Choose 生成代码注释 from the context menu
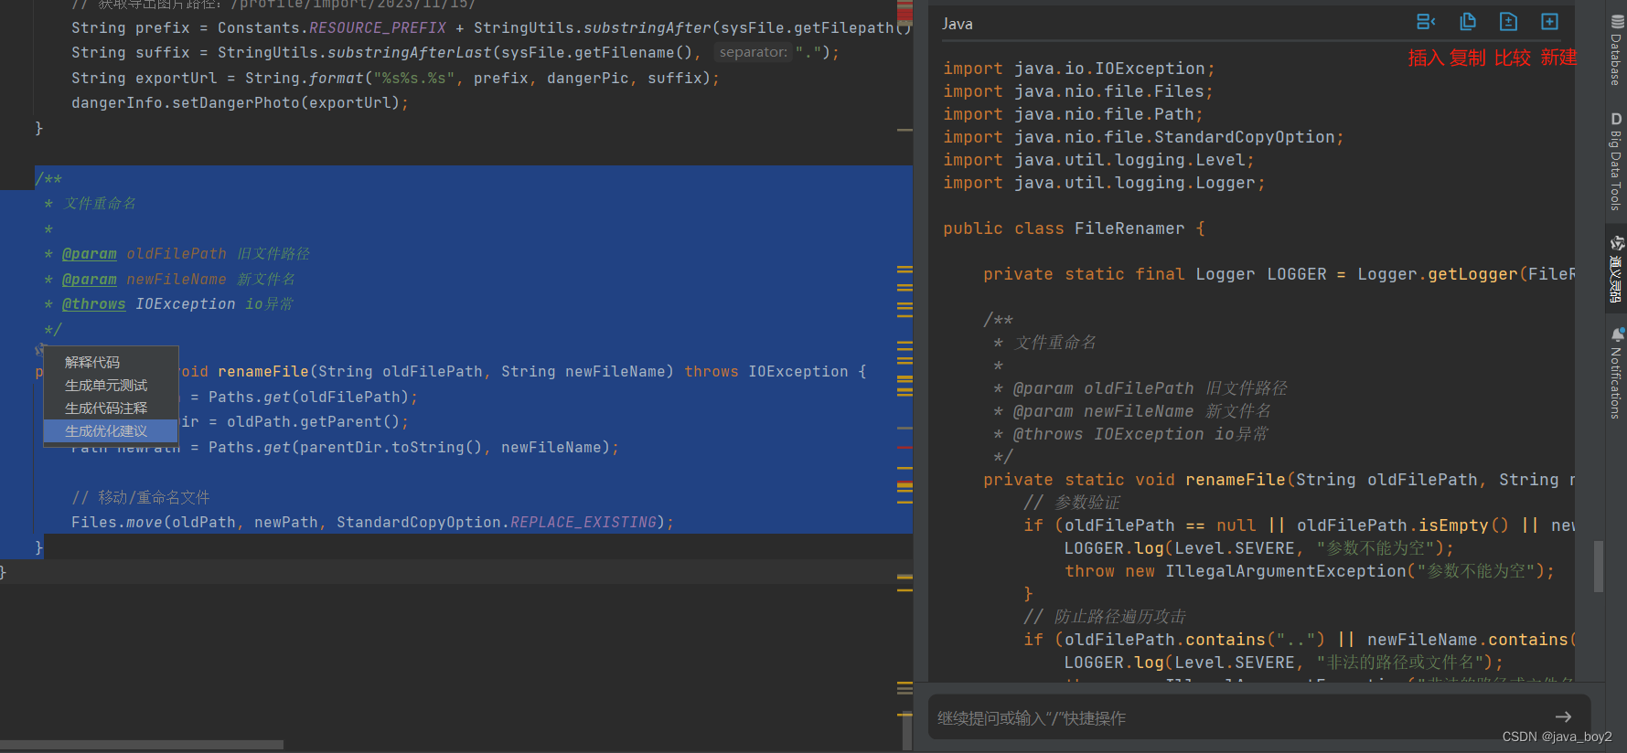Image resolution: width=1627 pixels, height=753 pixels. point(111,408)
